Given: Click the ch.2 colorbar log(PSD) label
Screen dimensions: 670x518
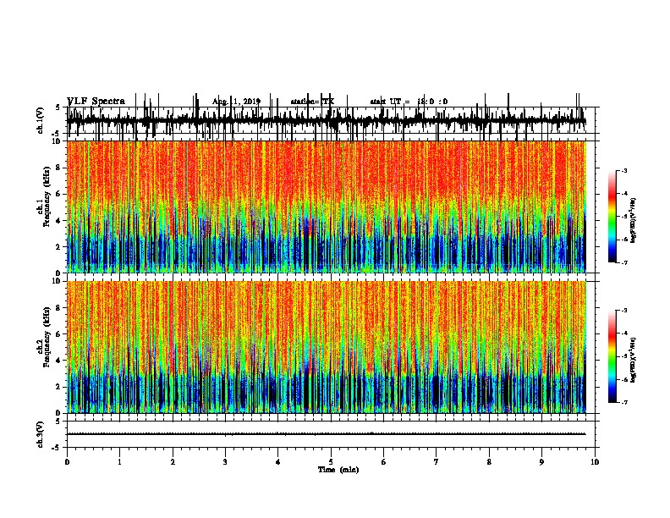Looking at the screenshot, I should [634, 360].
